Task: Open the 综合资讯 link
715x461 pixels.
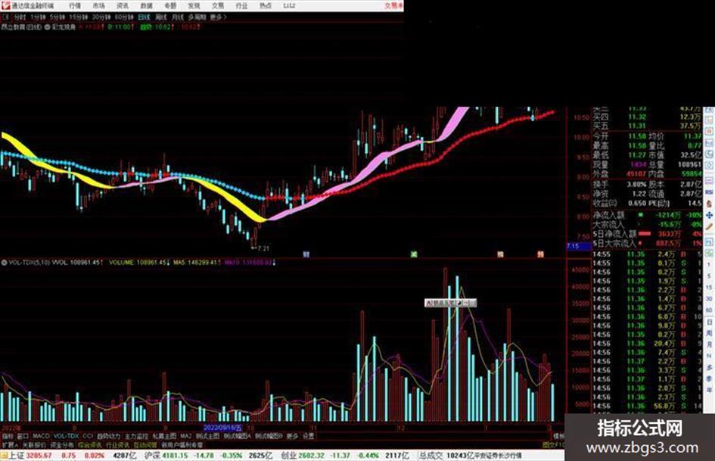Action: pyautogui.click(x=89, y=444)
